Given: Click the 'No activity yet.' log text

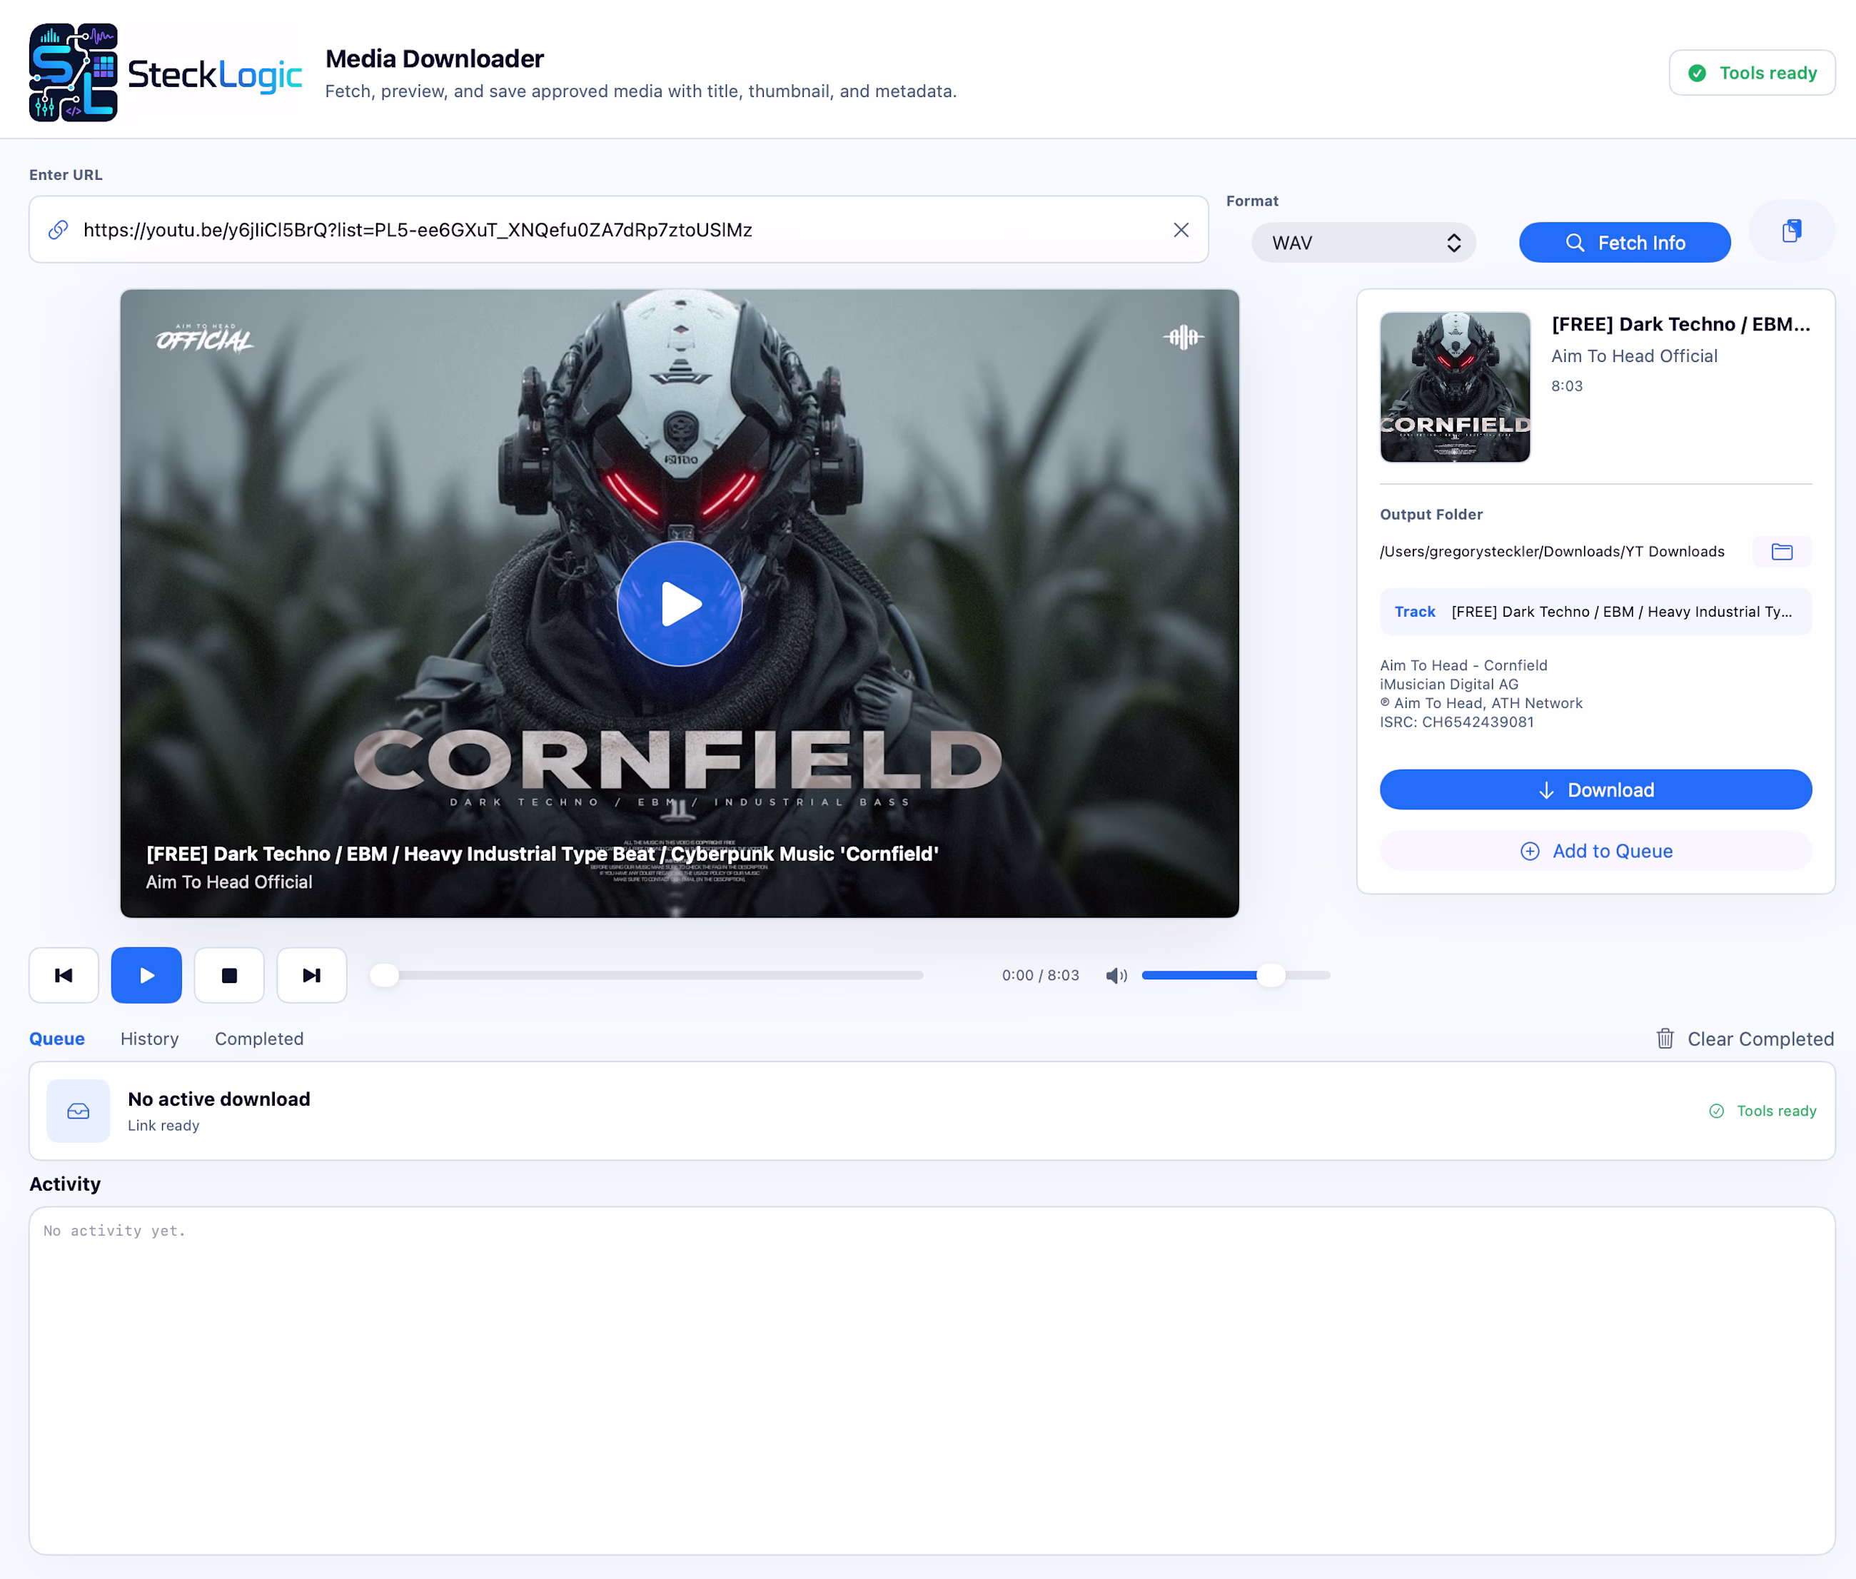Looking at the screenshot, I should [x=114, y=1231].
